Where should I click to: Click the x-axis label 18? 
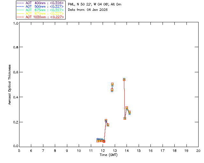[x=175, y=151]
